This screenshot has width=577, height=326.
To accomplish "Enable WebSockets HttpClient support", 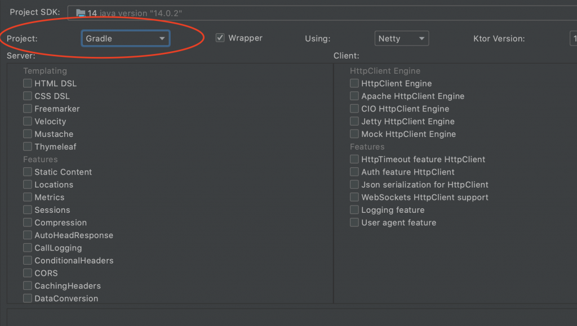I will (x=354, y=198).
